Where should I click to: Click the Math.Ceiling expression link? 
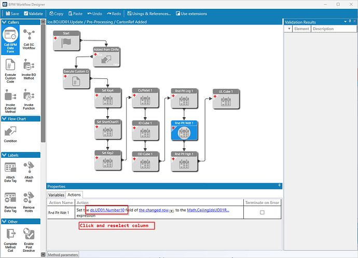pos(208,210)
